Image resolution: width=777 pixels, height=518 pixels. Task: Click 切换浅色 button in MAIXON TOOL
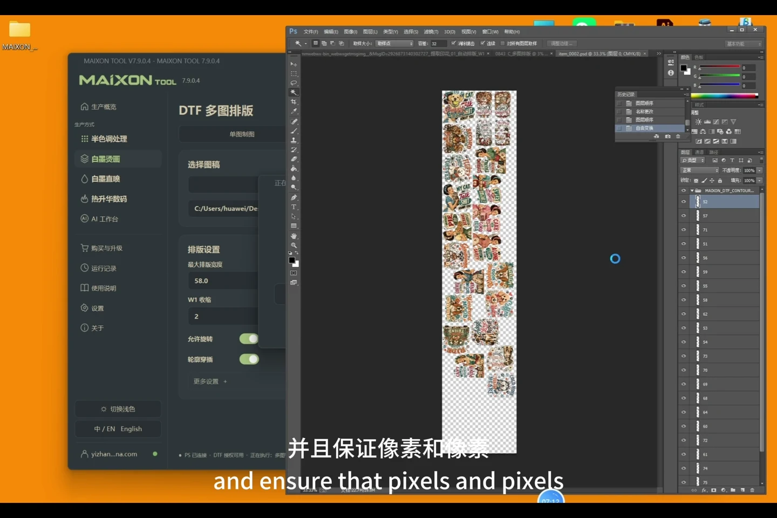(x=118, y=409)
